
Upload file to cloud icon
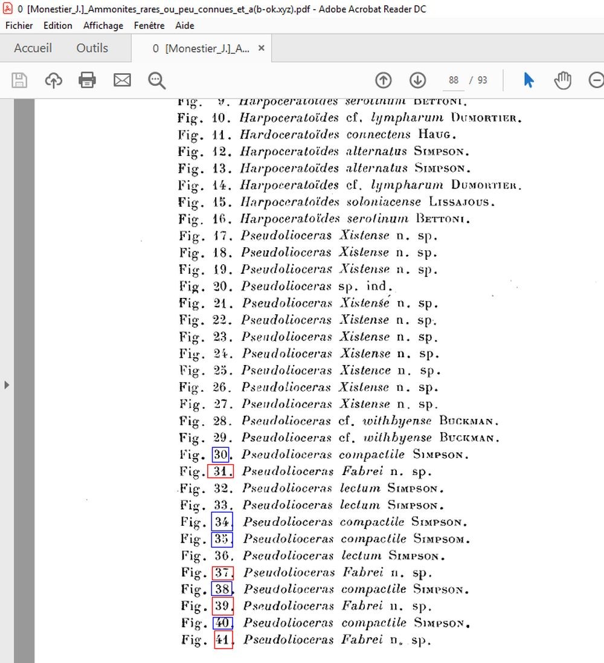(x=53, y=80)
